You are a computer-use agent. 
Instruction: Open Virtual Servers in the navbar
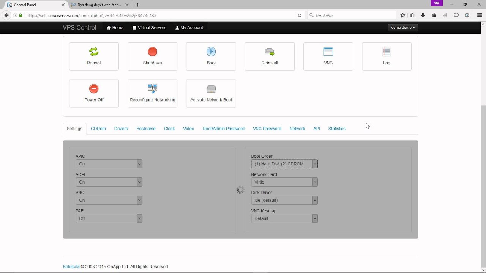point(149,28)
